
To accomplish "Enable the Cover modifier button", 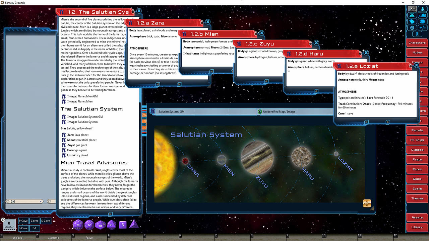I will pyautogui.click(x=35, y=221).
